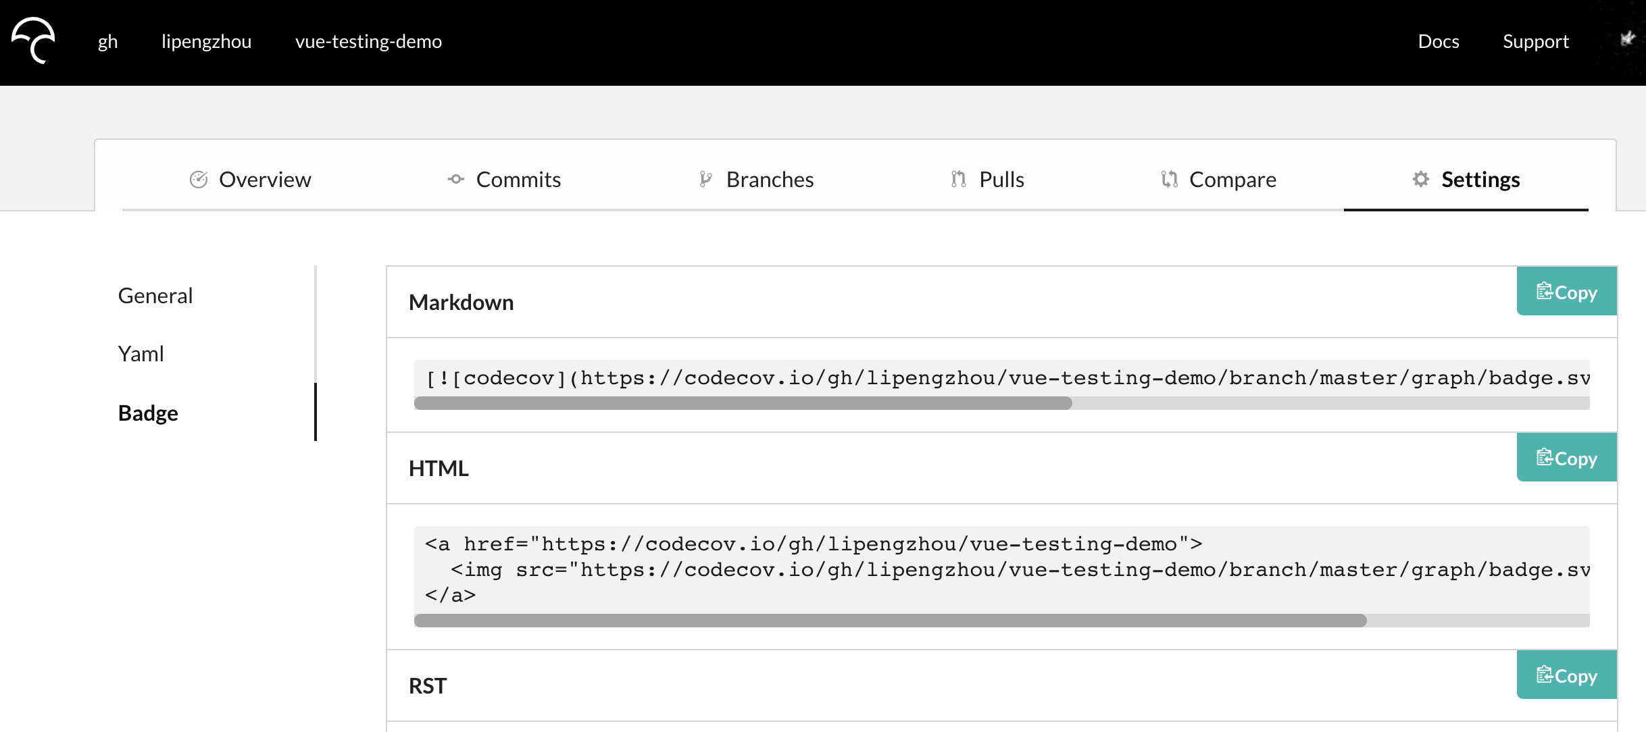Click the Settings gear icon
Screen dimensions: 1646x732
pos(1421,179)
